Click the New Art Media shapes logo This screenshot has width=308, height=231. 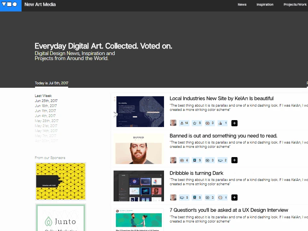coord(11,5)
